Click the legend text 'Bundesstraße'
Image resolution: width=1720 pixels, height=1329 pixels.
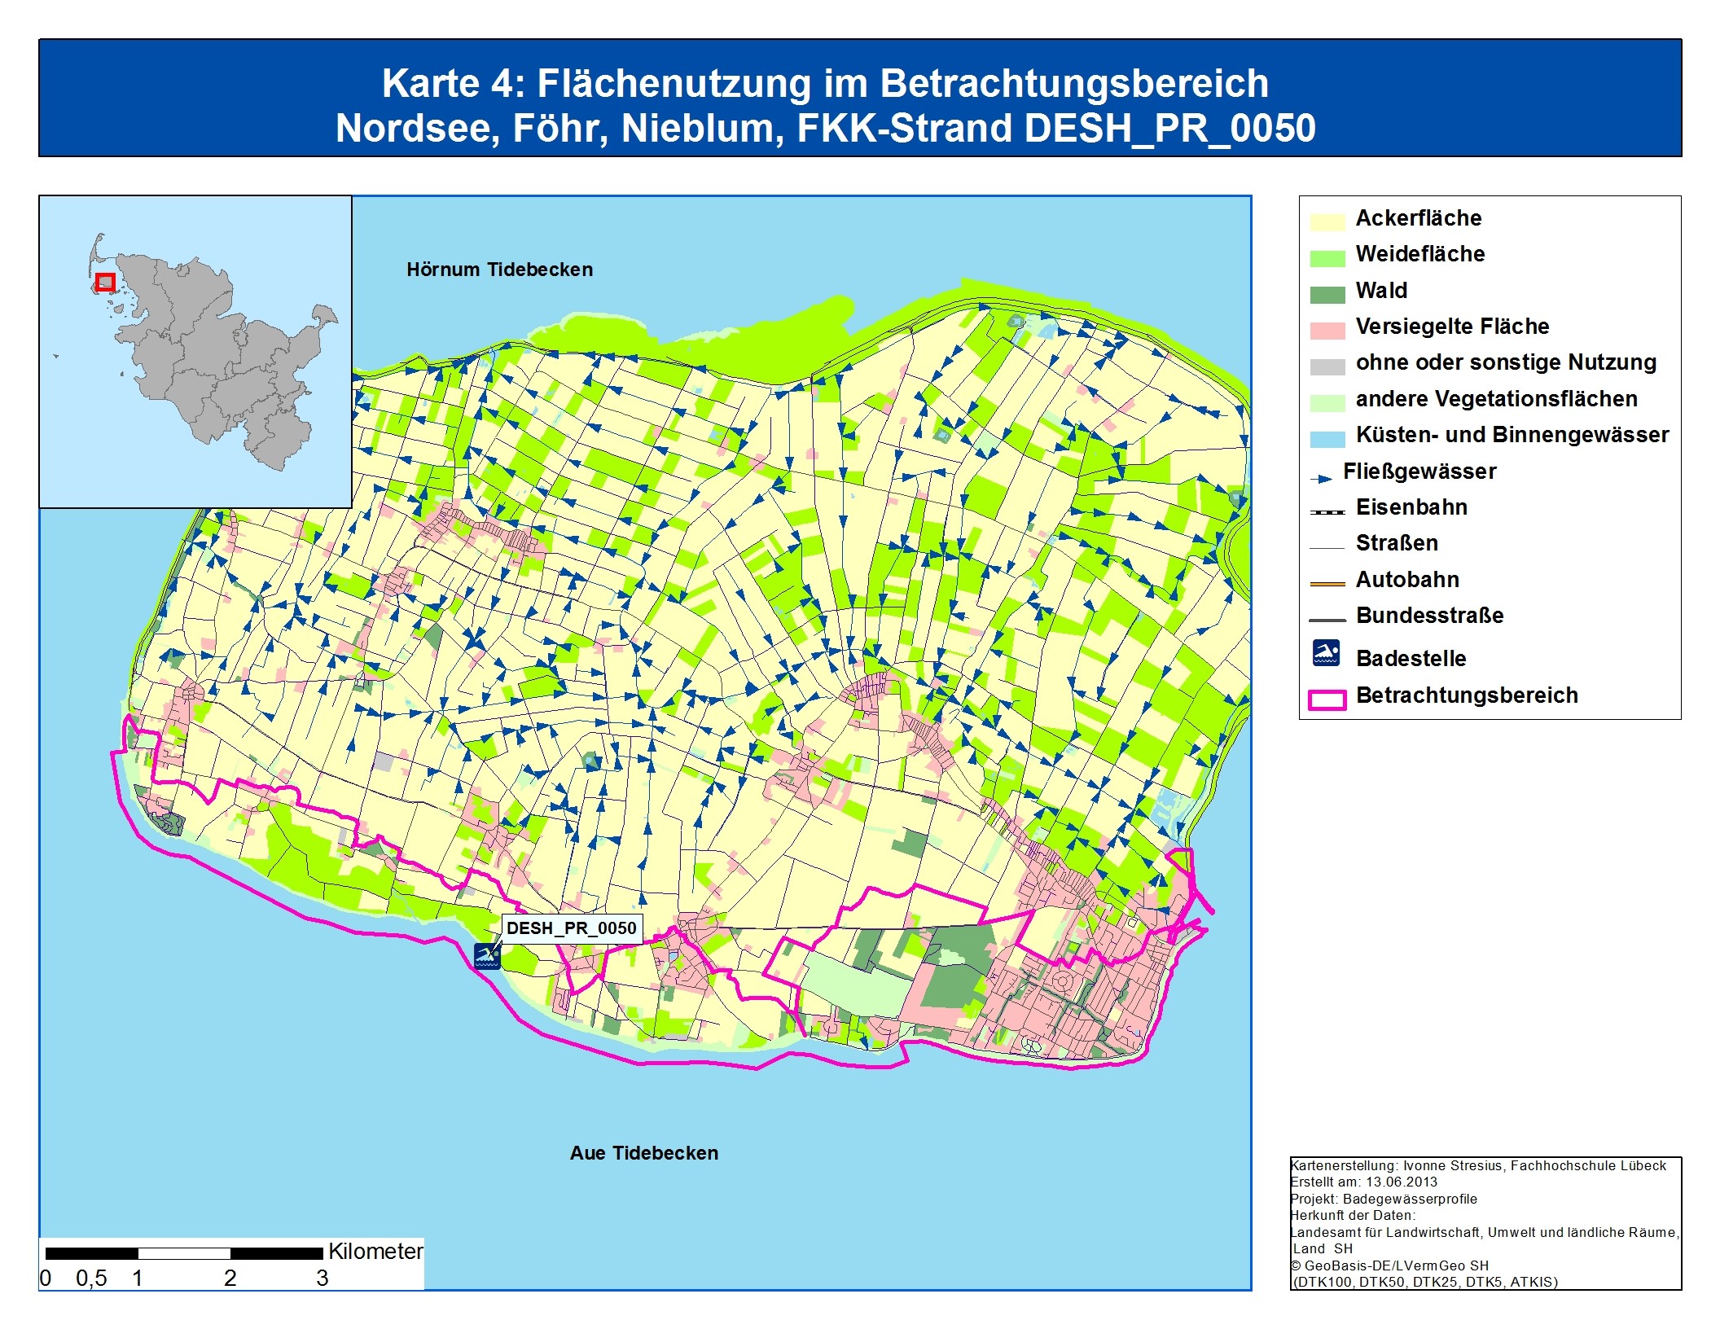(x=1430, y=616)
